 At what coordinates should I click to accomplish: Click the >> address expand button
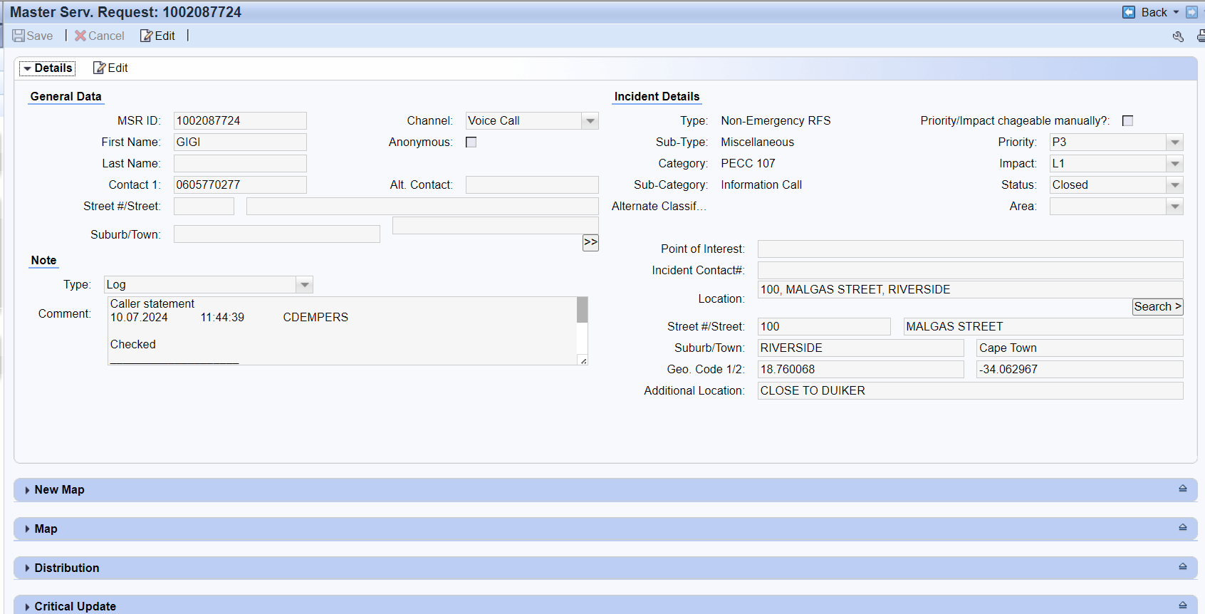click(x=590, y=242)
